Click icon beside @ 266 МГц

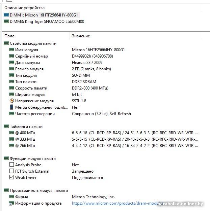pos(11,145)
